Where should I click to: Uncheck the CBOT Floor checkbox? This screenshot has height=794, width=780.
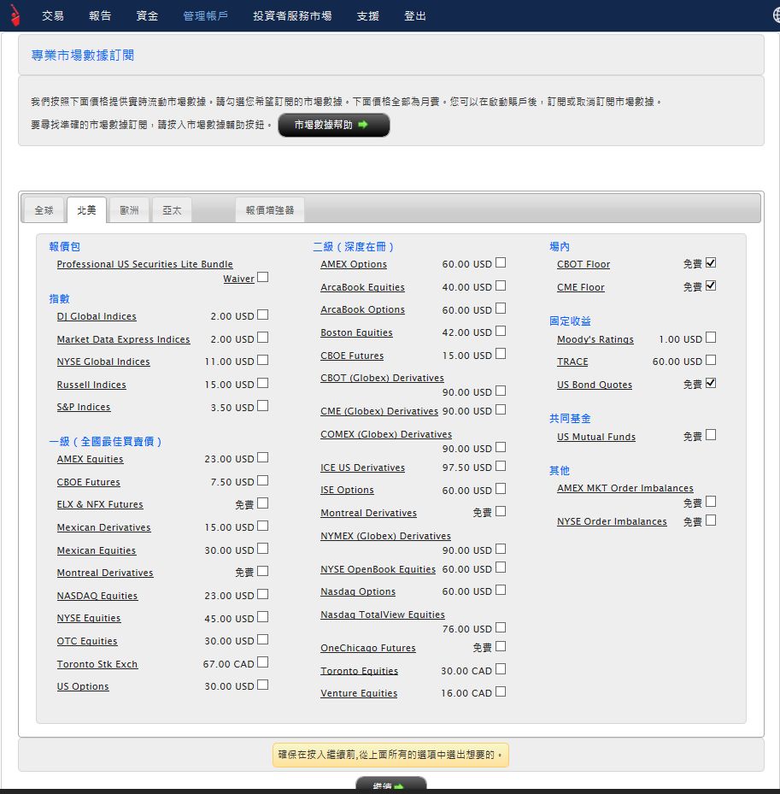click(x=711, y=262)
